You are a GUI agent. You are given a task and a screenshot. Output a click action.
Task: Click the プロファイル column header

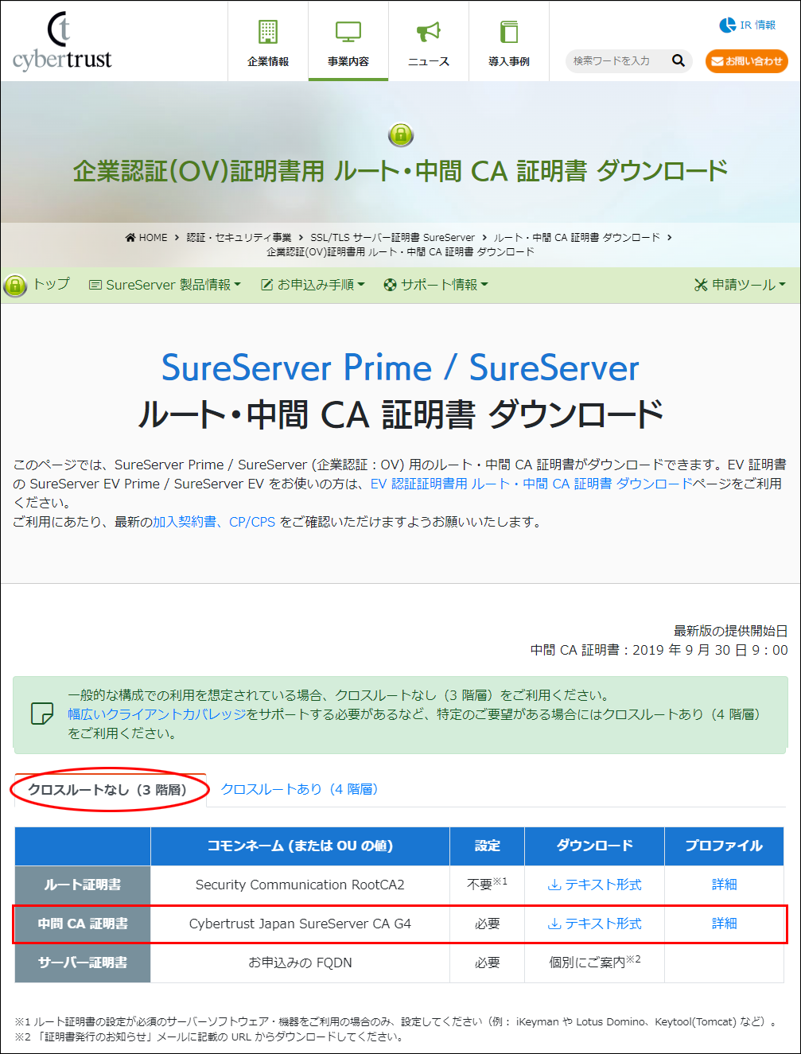[x=724, y=846]
